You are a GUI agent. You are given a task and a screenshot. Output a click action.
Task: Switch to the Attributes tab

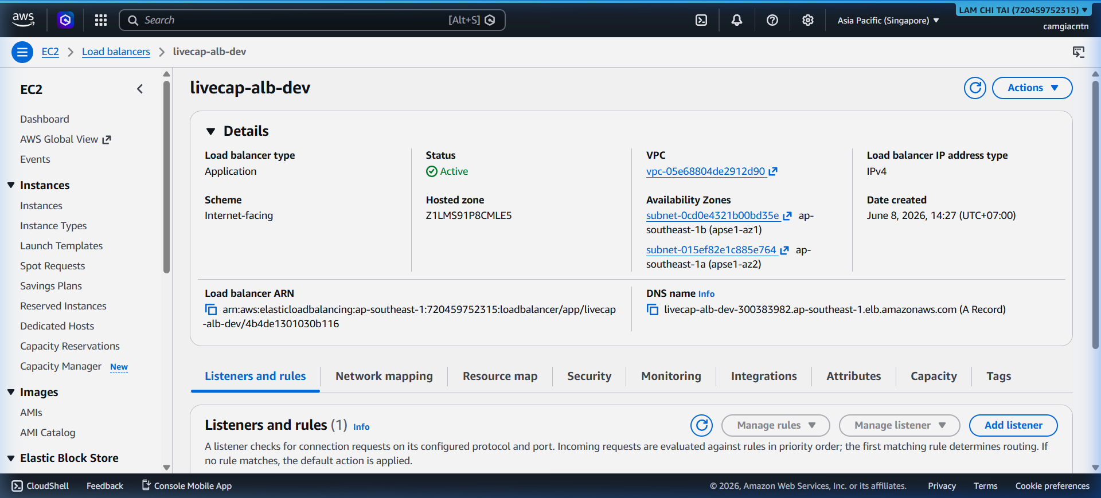[x=853, y=376]
